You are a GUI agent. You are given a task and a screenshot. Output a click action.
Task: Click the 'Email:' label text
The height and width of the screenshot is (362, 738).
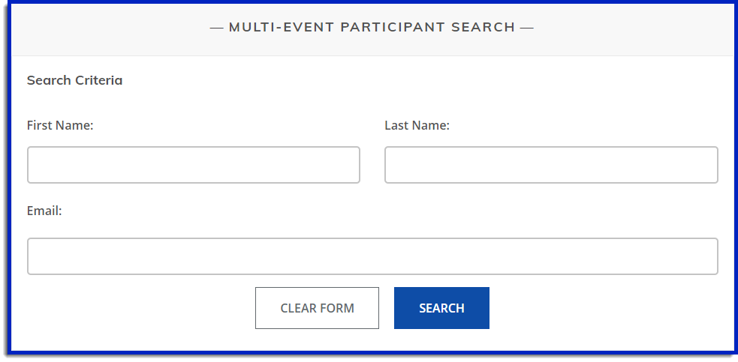[x=44, y=211]
